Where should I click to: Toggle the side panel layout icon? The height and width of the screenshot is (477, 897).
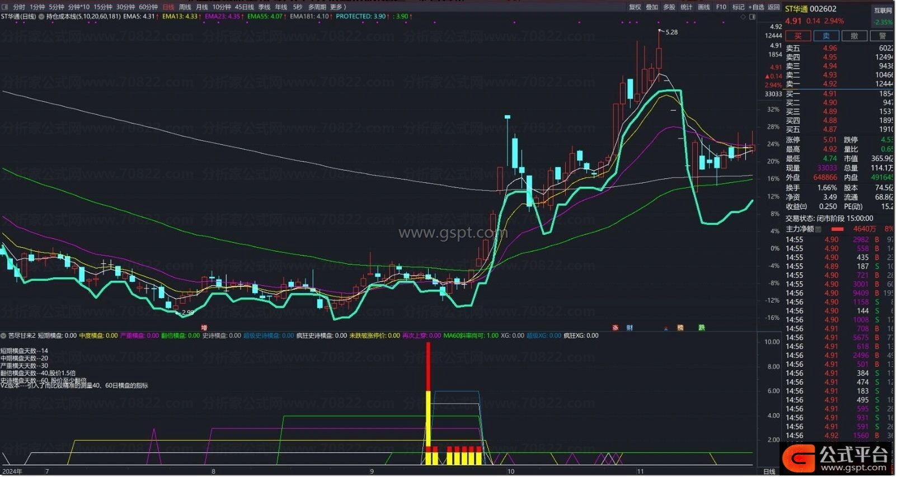click(x=753, y=17)
